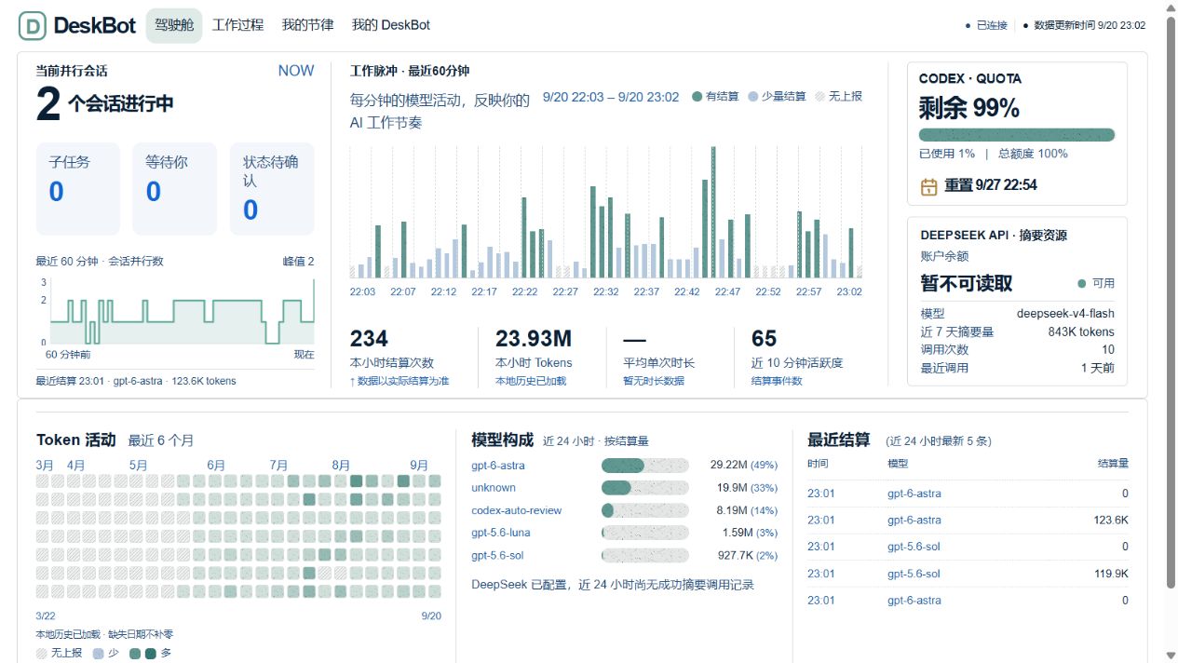Screen dimensions: 1178x663
Task: Click the 等待你 card
Action: tap(174, 188)
